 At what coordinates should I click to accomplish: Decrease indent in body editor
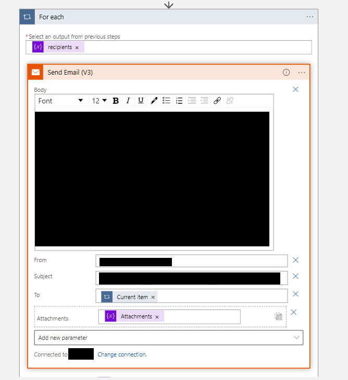point(204,101)
